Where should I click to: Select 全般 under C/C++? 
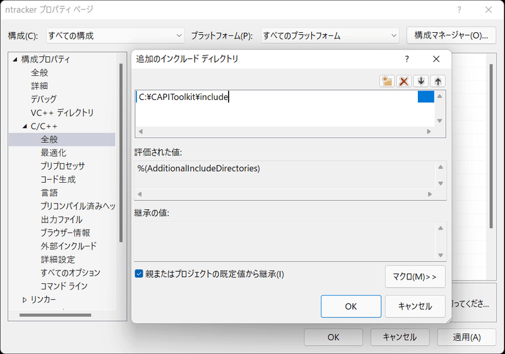pyautogui.click(x=62, y=139)
